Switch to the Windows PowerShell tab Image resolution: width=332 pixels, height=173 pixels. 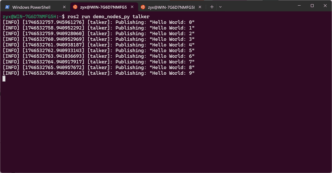pyautogui.click(x=35, y=7)
